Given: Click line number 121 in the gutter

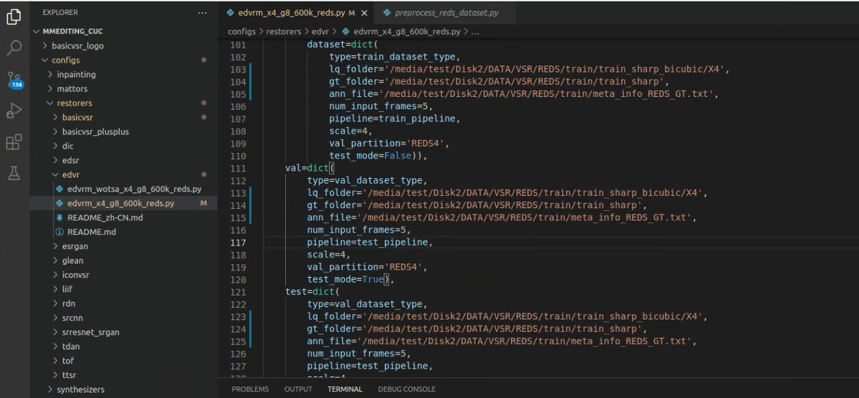Looking at the screenshot, I should click(x=237, y=292).
